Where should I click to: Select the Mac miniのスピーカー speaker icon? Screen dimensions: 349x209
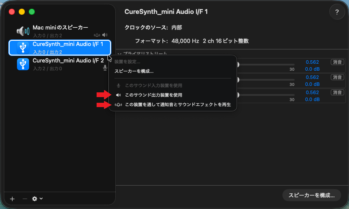click(23, 31)
